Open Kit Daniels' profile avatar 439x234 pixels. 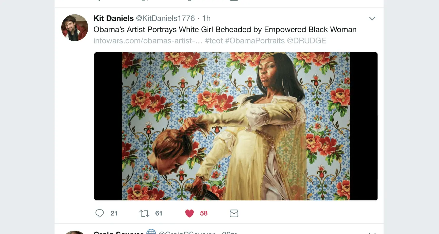(x=75, y=28)
